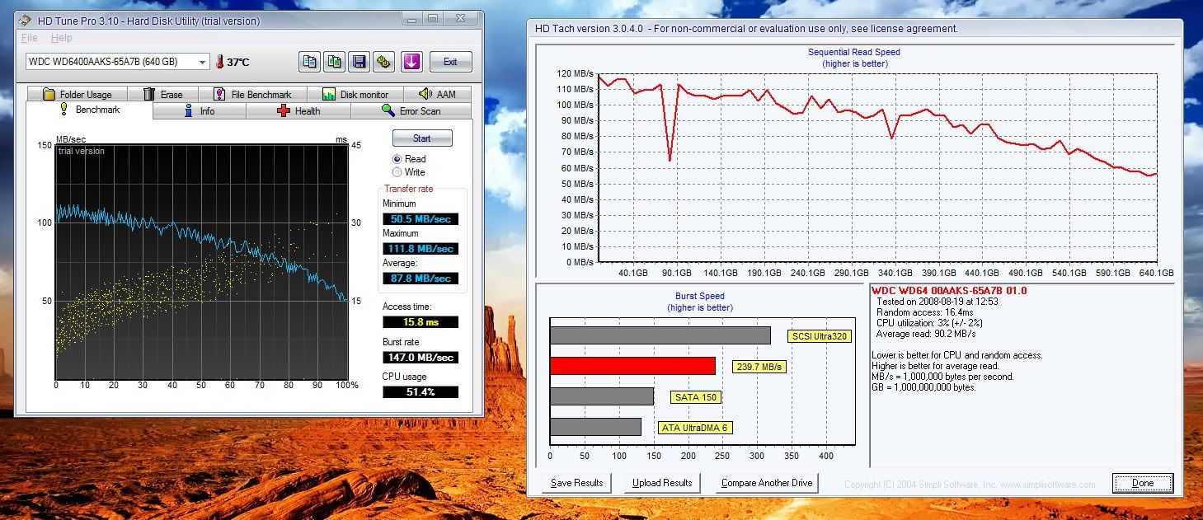Click the SCSI Ultra320 bar label

(819, 336)
